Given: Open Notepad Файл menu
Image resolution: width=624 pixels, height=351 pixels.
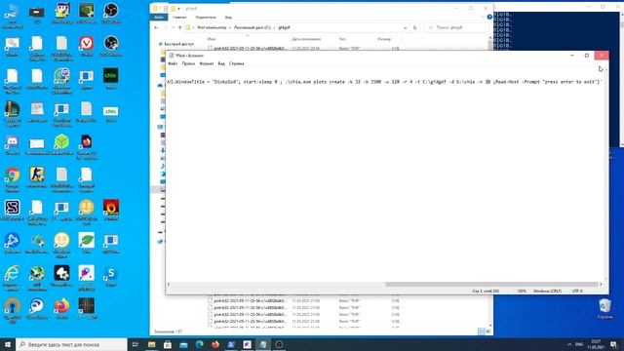Looking at the screenshot, I should coord(173,63).
